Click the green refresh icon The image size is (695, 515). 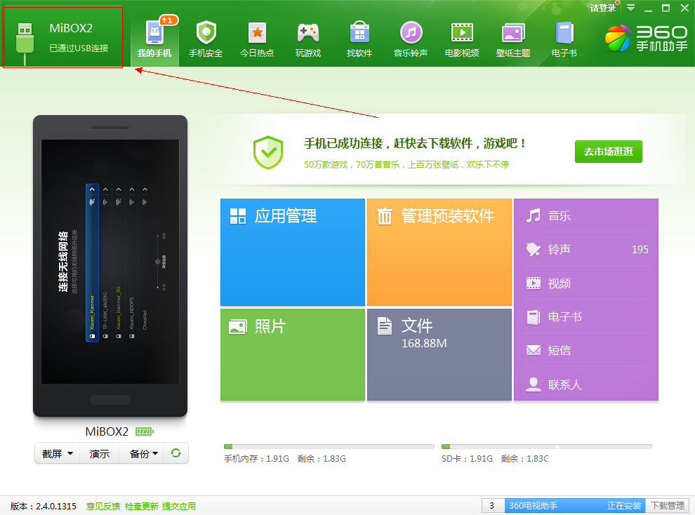pos(176,453)
